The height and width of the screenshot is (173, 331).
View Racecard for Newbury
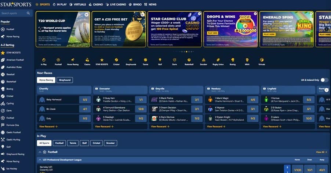[216, 127]
